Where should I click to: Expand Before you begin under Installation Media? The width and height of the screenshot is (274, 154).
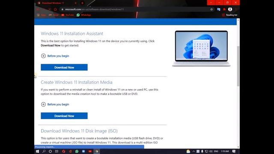tap(55, 104)
